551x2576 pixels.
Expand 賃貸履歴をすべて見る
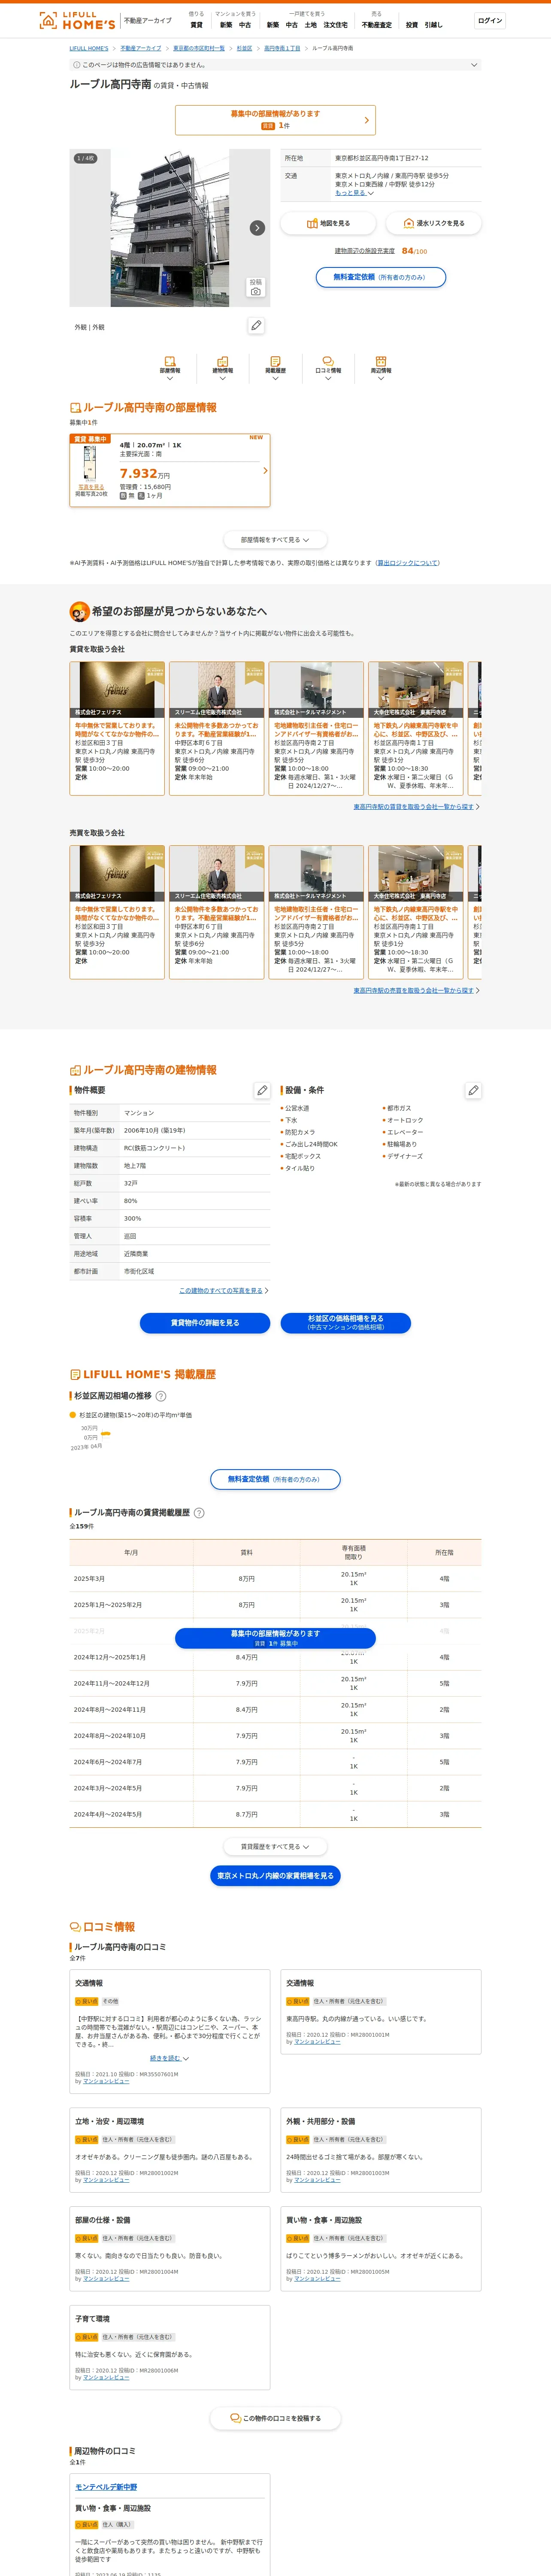click(275, 1847)
